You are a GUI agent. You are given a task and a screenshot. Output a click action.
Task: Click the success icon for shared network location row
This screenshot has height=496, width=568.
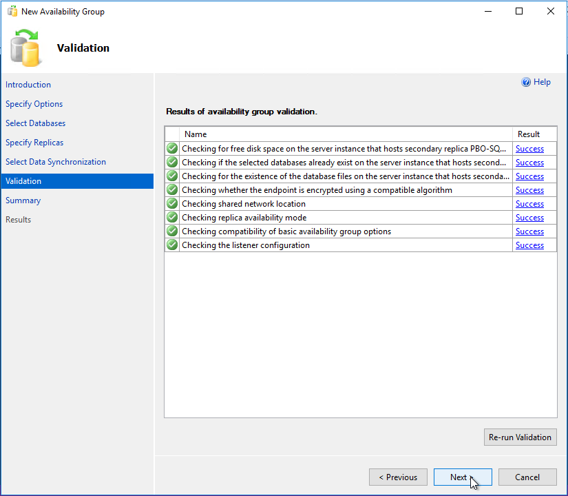[x=172, y=204]
